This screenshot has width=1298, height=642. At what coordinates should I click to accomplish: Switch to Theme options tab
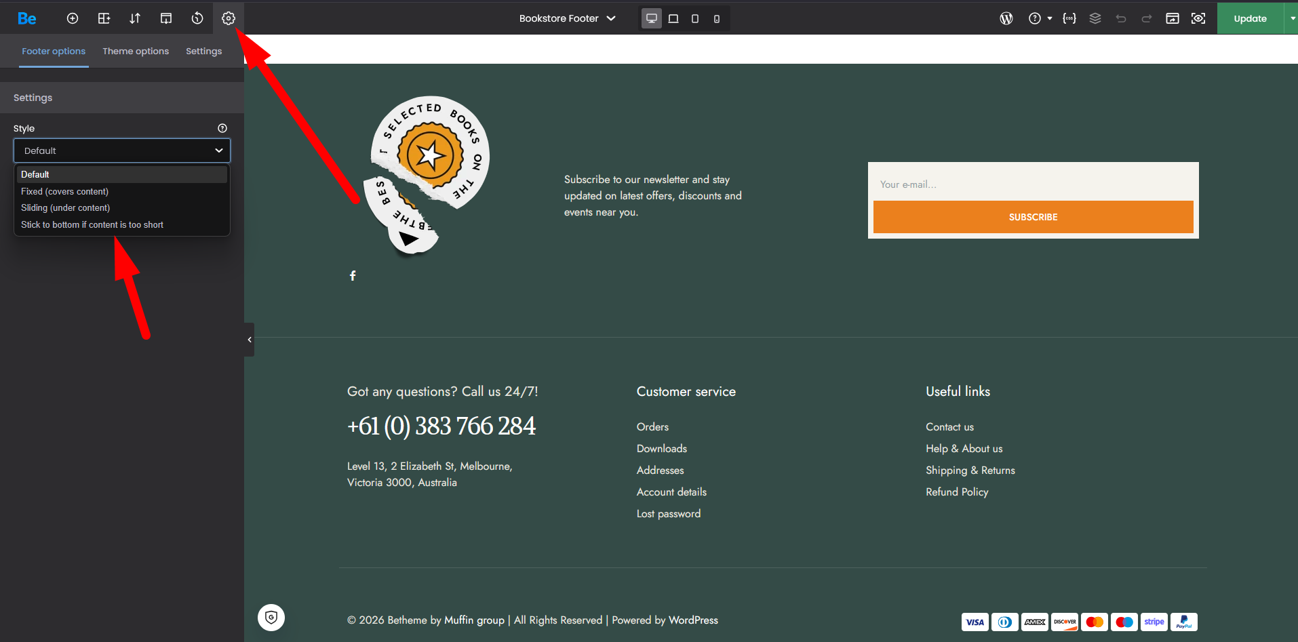point(136,51)
